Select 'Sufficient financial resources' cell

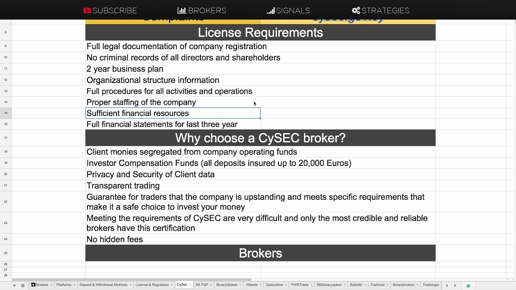pos(173,113)
